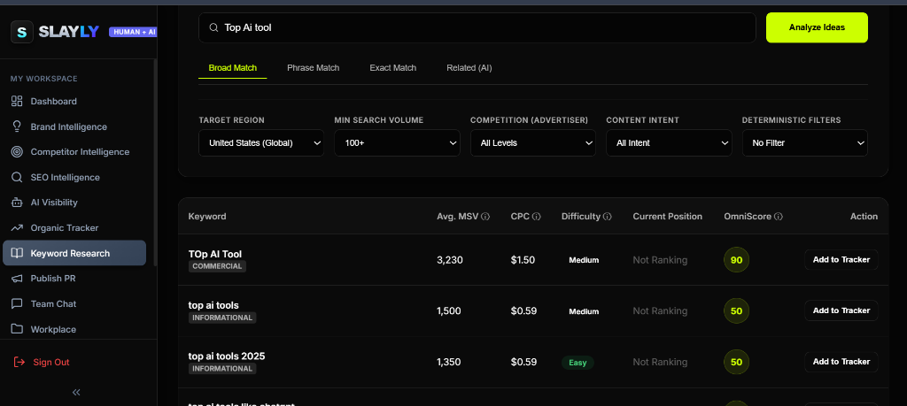Click the Easy difficulty badge
The image size is (907, 406).
coord(578,363)
